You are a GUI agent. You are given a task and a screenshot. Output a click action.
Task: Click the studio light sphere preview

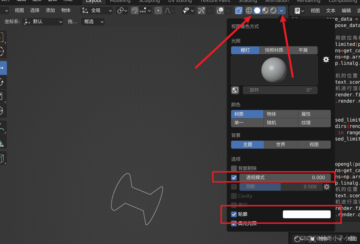pos(274,70)
